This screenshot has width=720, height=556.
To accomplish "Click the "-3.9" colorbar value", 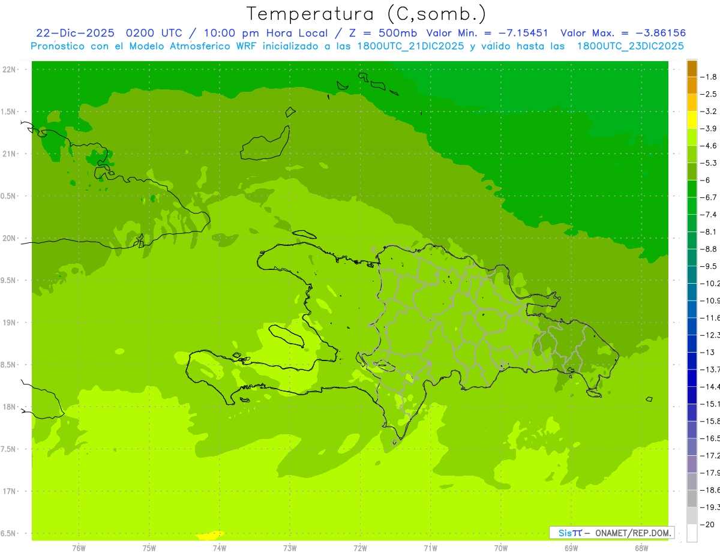I will (709, 128).
